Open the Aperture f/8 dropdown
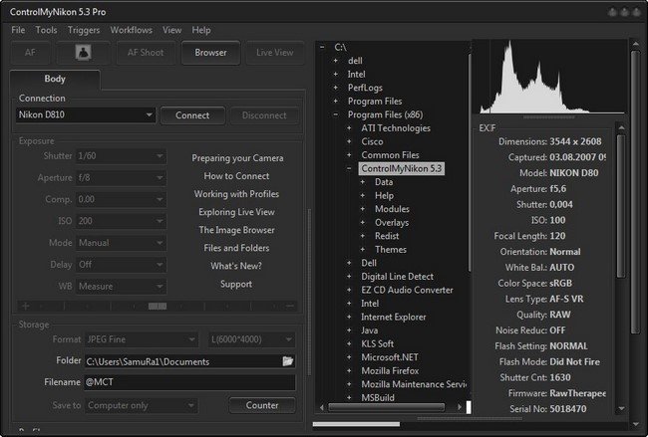648x437 pixels. [x=121, y=178]
